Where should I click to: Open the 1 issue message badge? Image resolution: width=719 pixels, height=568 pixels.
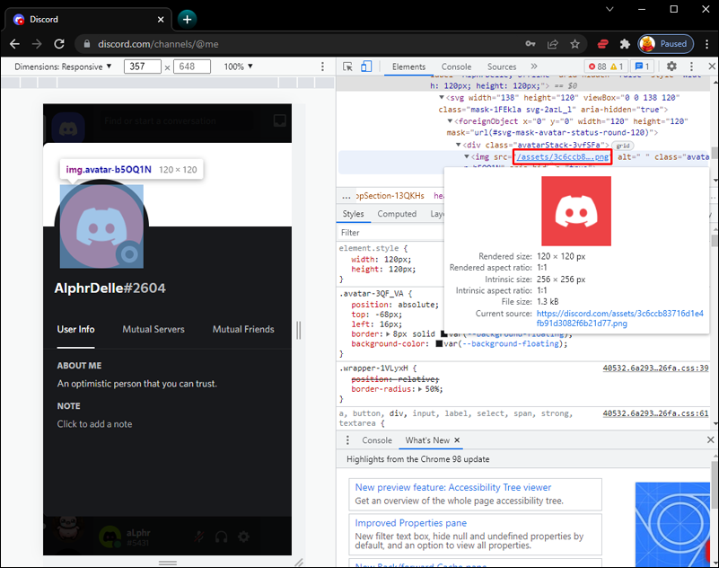click(642, 67)
